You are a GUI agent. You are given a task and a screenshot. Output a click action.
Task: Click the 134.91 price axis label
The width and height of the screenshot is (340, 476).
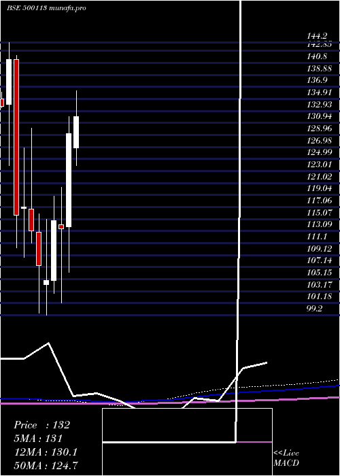pyautogui.click(x=320, y=92)
